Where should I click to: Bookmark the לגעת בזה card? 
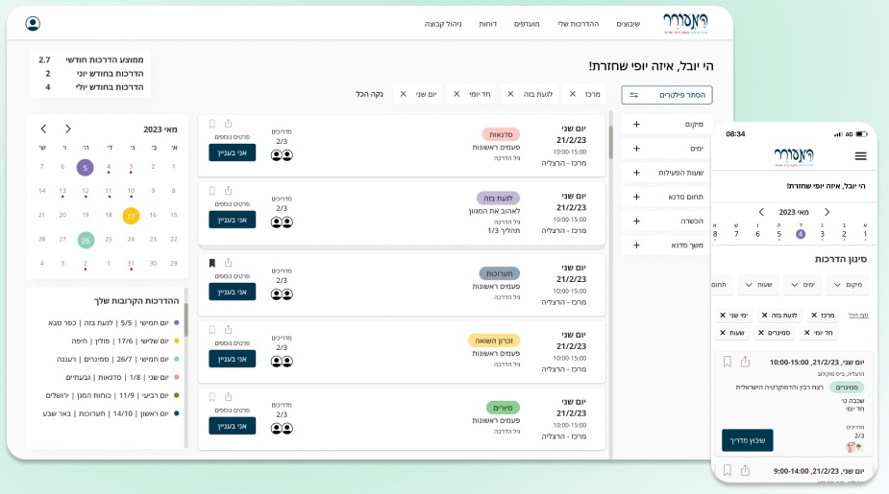212,191
